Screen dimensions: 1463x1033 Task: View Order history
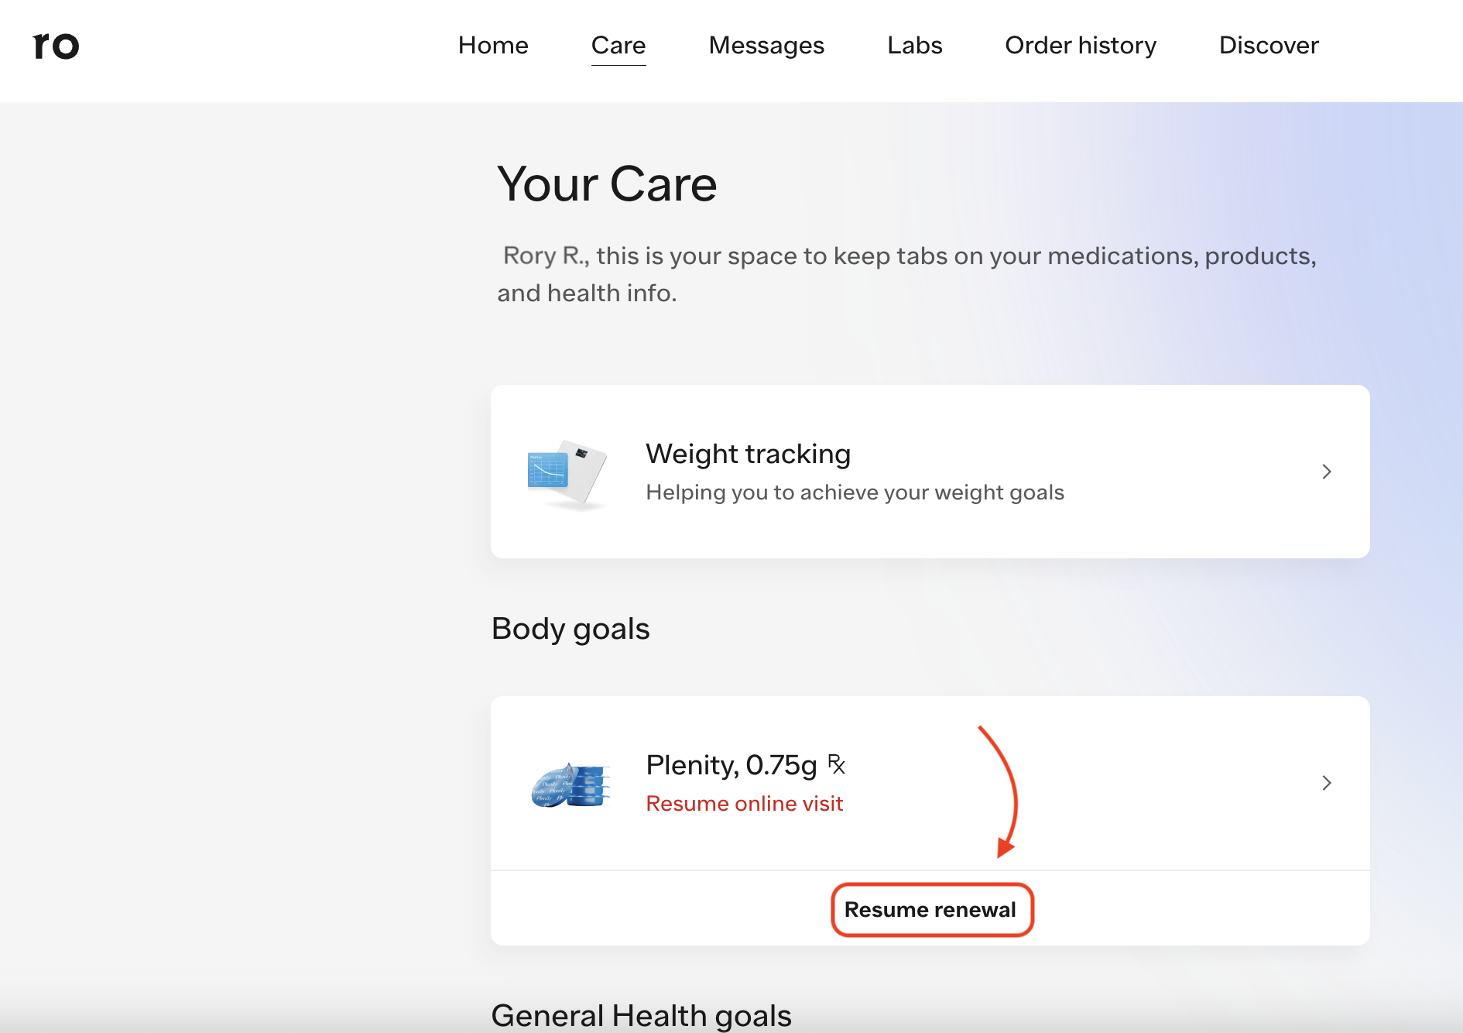click(1081, 46)
